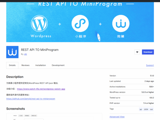Image resolution: width=160 pixels, height=120 pixels.
Task: Click the WordPress logo in the banner
Action: point(39,24)
